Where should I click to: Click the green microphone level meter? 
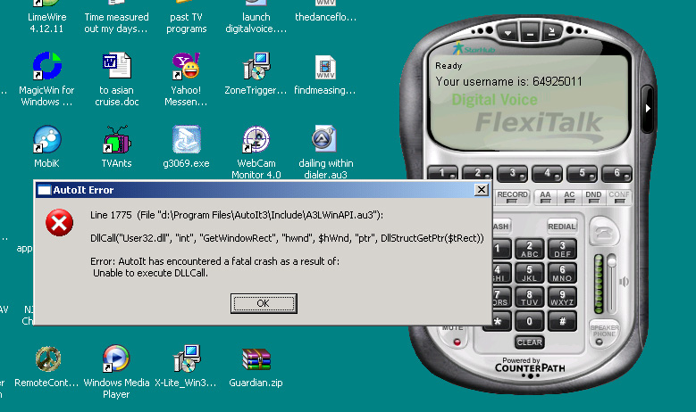pyautogui.click(x=599, y=284)
